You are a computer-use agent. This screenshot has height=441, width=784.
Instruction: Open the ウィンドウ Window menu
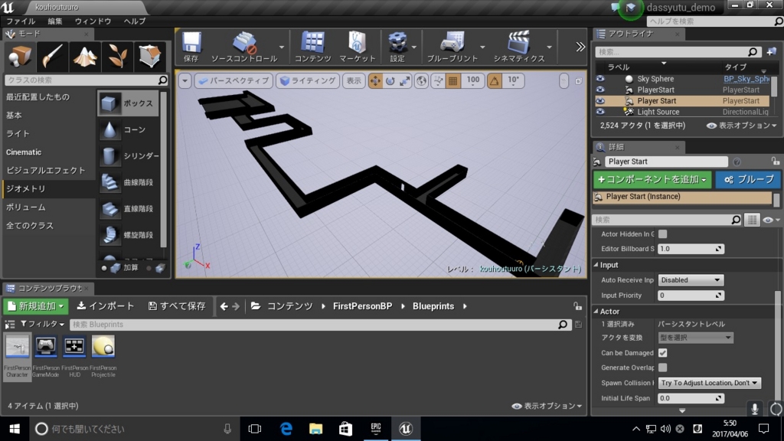(x=93, y=21)
